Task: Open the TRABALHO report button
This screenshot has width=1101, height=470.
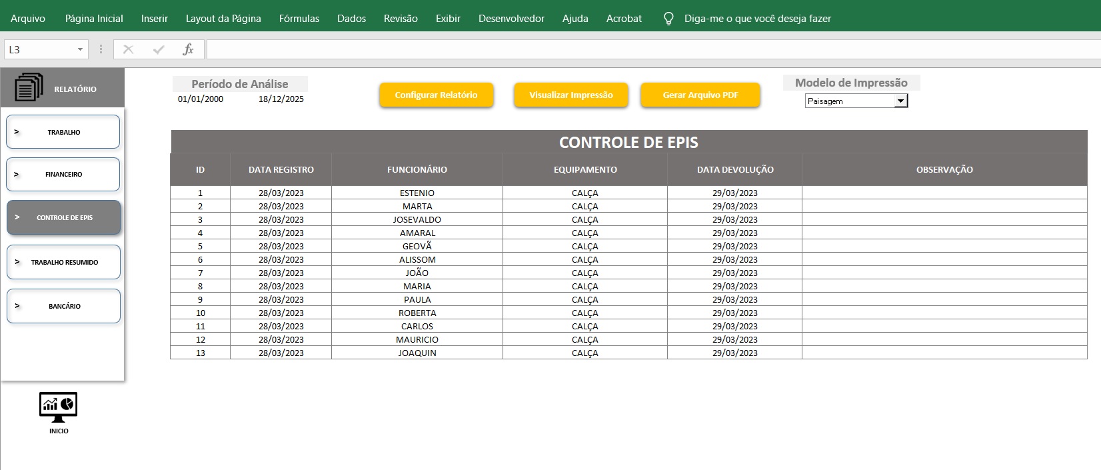Action: [63, 132]
